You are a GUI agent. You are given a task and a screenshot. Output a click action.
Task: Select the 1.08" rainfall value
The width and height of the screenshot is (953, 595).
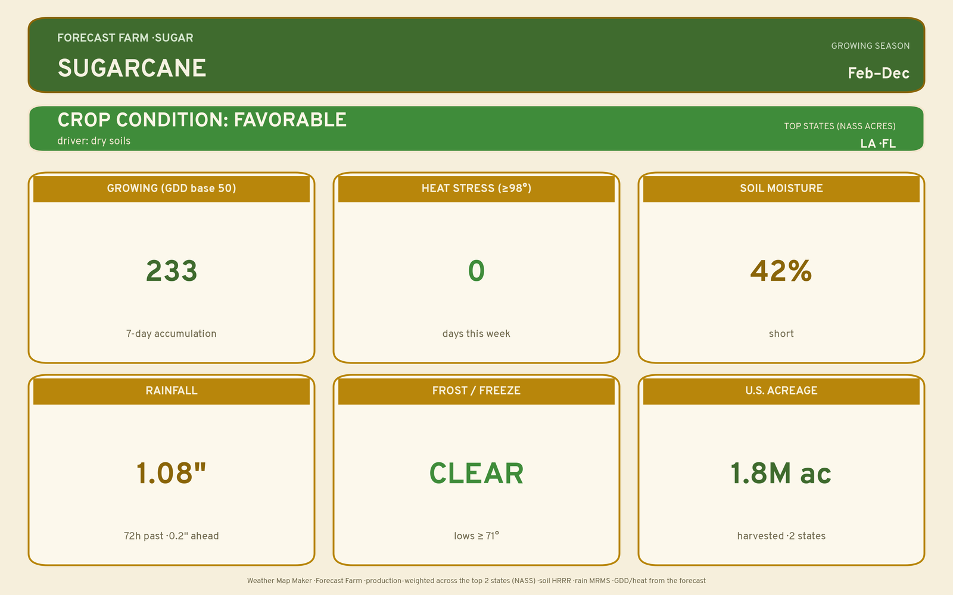pos(172,474)
